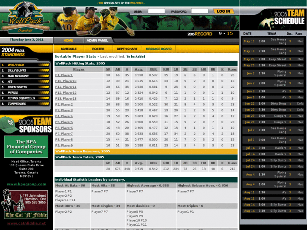Viewport: 307px width, 230px height.
Task: Click the WolfPack Team Totals, 2005 header
Action: (x=146, y=157)
